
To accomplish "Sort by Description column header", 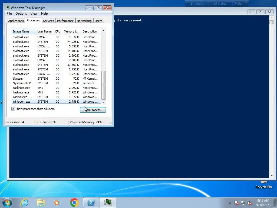I will [x=91, y=31].
